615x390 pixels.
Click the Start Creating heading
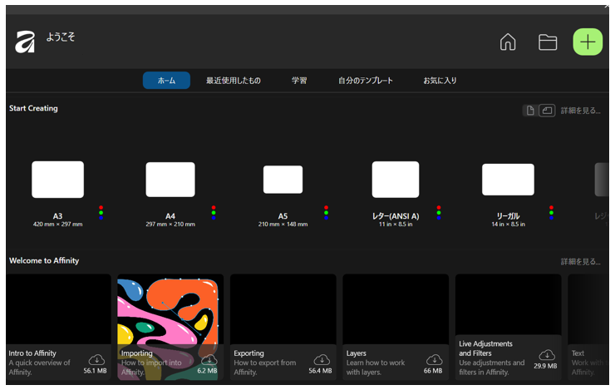pyautogui.click(x=33, y=108)
